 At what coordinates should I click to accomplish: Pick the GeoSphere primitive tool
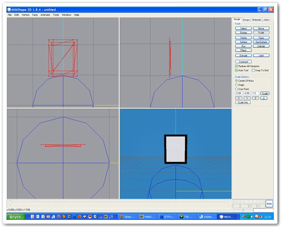(x=261, y=42)
